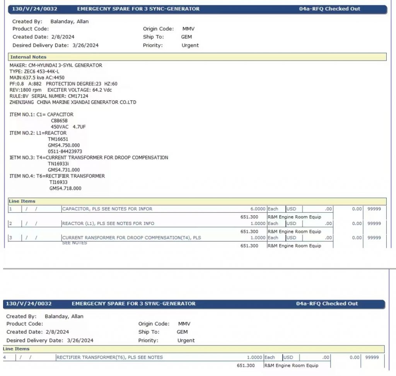Select the CURRENT RANSFORMER FOR DROOP COMPENSATION line

point(131,238)
